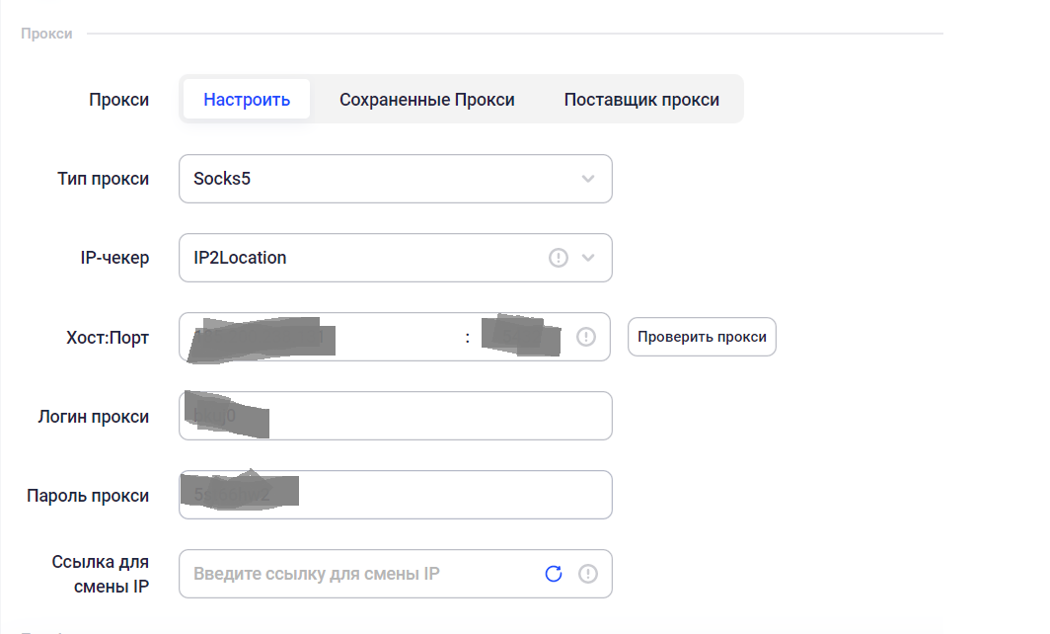The image size is (1050, 634).
Task: Click the Пароль прокси label
Action: (88, 496)
